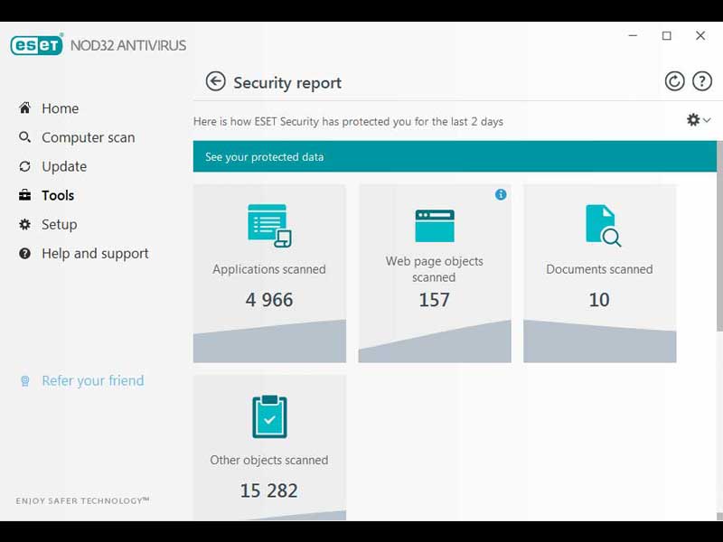Select Tools in the sidebar

point(58,195)
